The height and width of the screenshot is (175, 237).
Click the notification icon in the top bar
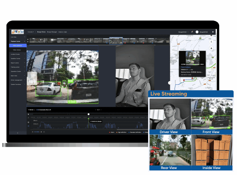(x=192, y=32)
